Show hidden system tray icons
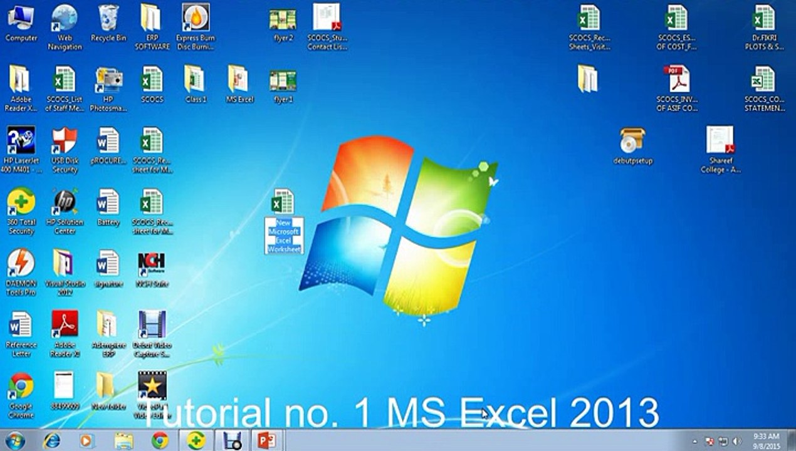 (x=694, y=441)
